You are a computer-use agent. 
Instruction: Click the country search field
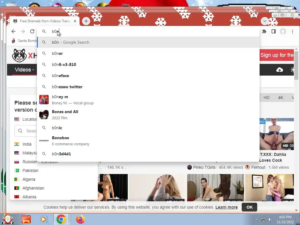tap(26, 131)
